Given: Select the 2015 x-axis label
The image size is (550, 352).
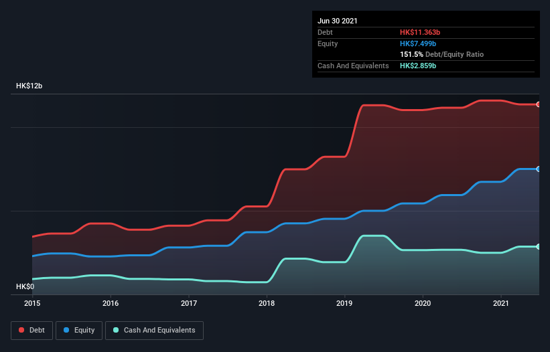Looking at the screenshot, I should 32,303.
